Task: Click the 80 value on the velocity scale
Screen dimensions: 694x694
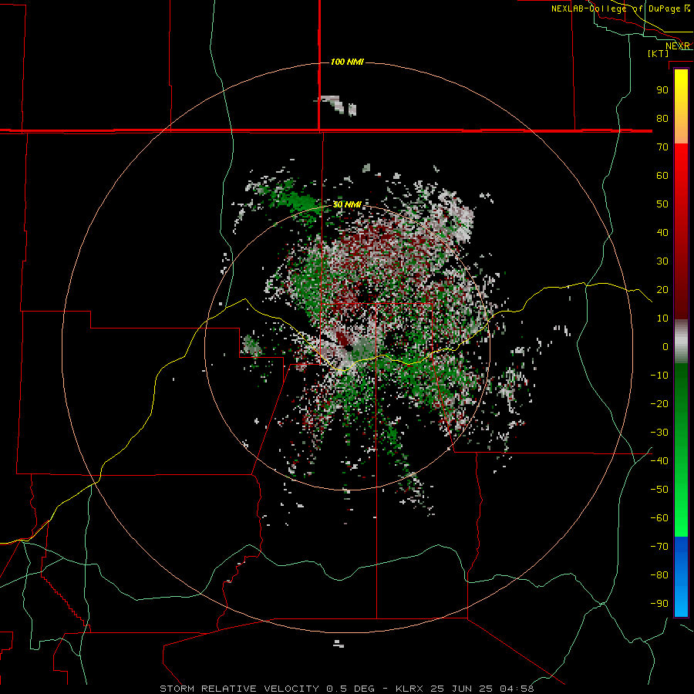Action: point(662,119)
